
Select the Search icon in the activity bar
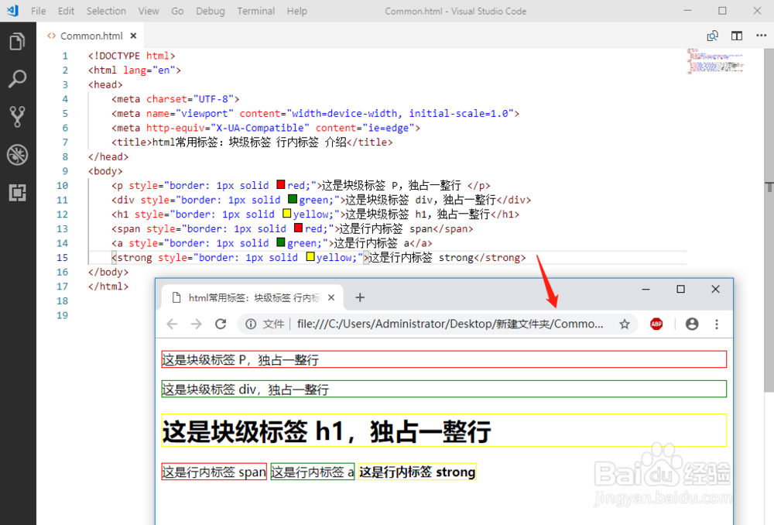pyautogui.click(x=17, y=80)
